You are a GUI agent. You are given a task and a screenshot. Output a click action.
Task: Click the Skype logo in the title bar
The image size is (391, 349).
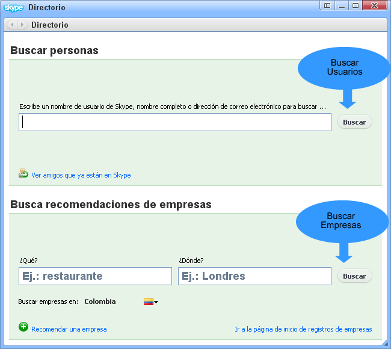(14, 8)
